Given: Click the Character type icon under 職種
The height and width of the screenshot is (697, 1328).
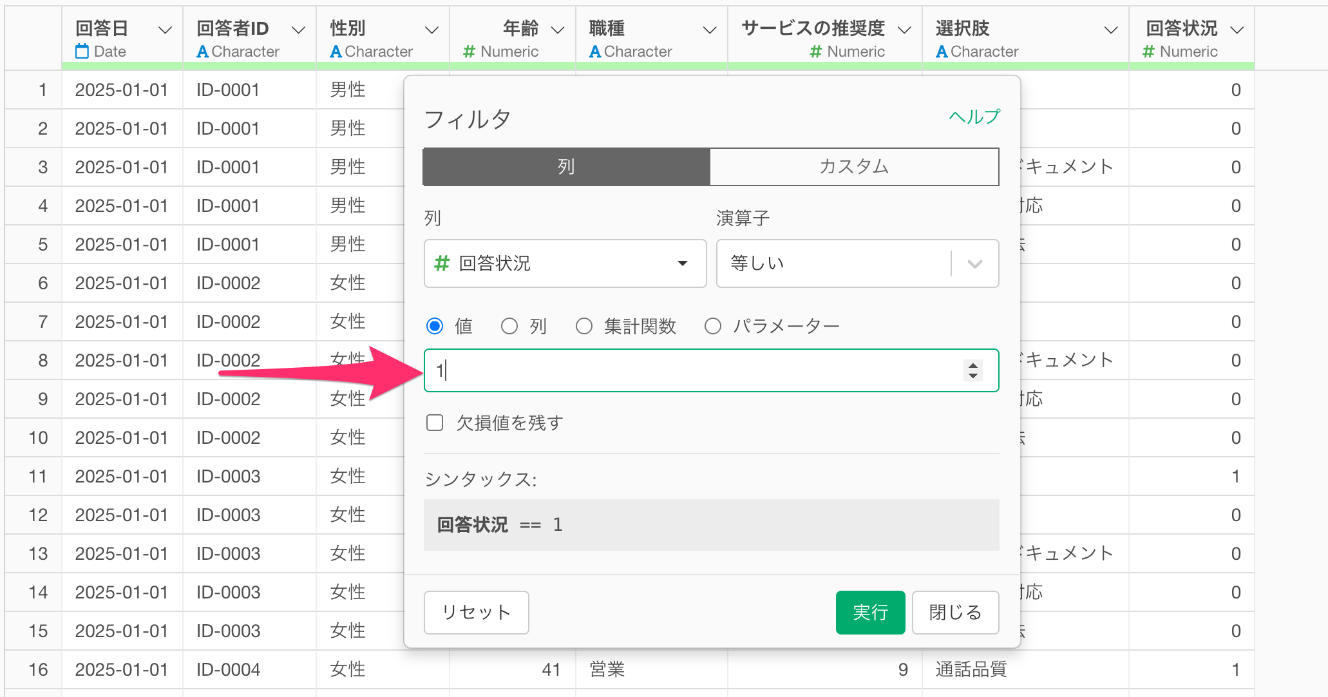Looking at the screenshot, I should pos(595,52).
